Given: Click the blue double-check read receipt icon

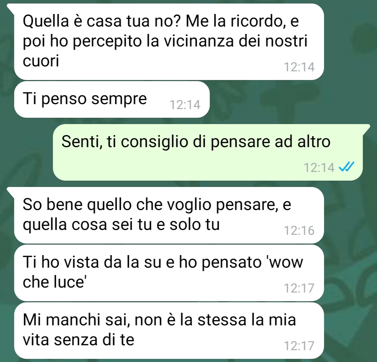Looking at the screenshot, I should (347, 167).
